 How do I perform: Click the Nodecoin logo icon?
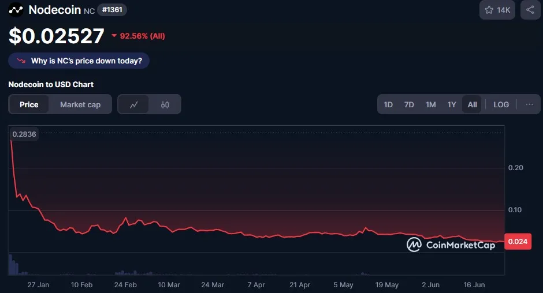[x=16, y=10]
